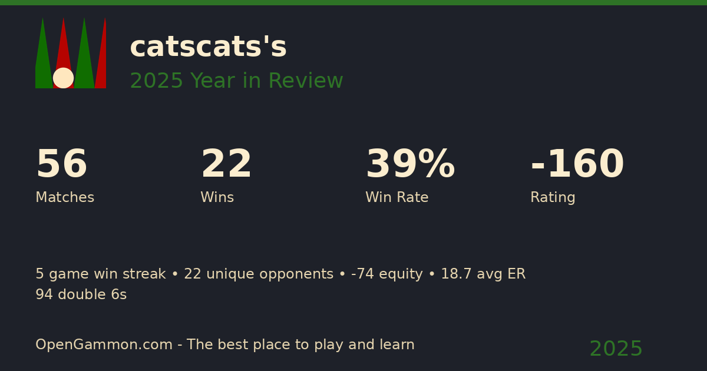This screenshot has width=707, height=371.
Task: Click the 56 Matches number
Action: click(x=61, y=165)
